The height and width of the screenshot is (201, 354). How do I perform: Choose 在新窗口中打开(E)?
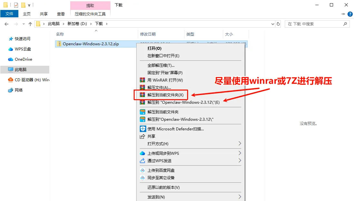click(x=163, y=56)
